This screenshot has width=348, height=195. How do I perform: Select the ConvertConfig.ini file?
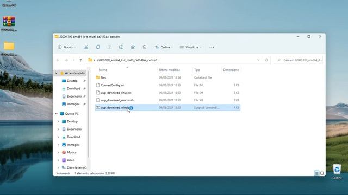tap(167, 85)
